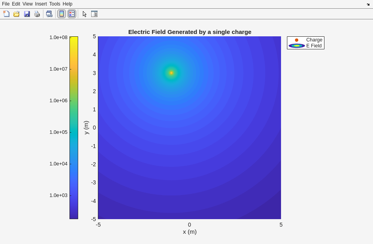Screen dimensions: 373x244
Task: Click the colorbar strip on the left
Action: pos(74,128)
